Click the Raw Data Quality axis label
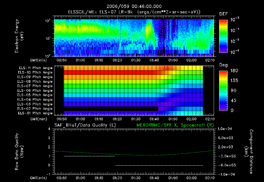 click(19, 152)
